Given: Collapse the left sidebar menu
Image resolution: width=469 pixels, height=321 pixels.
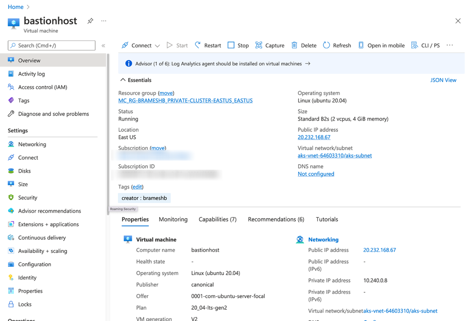Looking at the screenshot, I should [103, 46].
